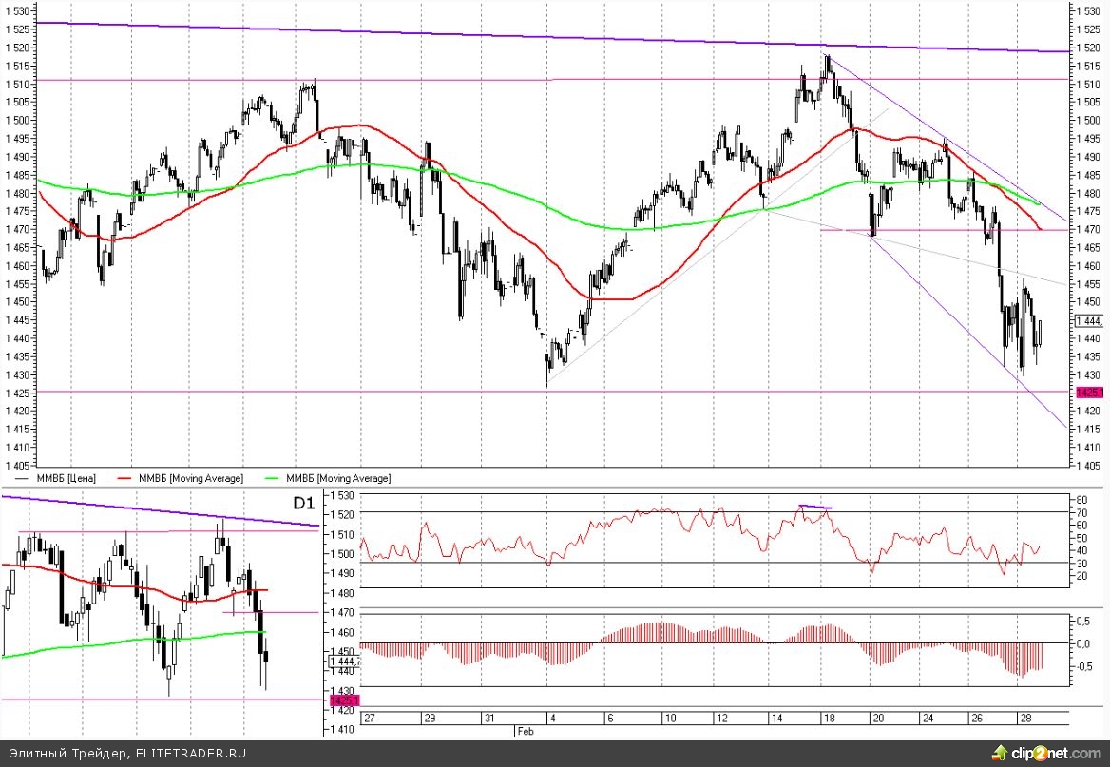Click the 1530 label on left price axis
Screen dimensions: 1110x767
(x=17, y=10)
